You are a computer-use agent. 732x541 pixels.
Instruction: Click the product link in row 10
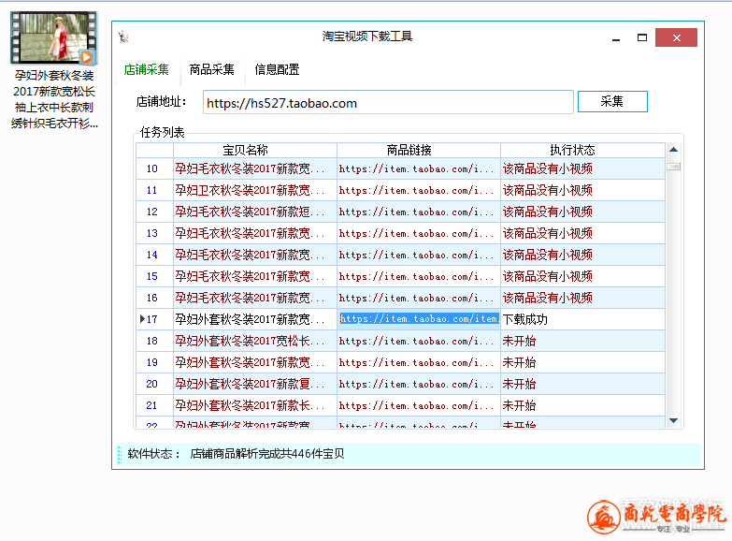[x=419, y=168]
